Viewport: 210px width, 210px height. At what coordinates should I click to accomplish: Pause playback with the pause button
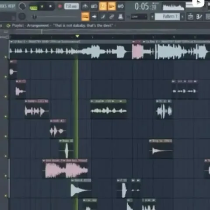42,7
